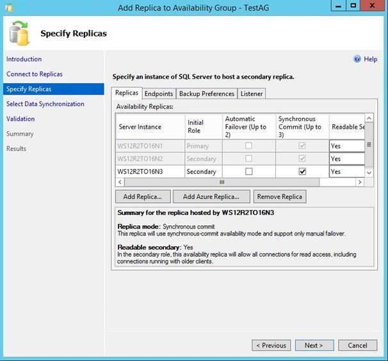Maximize the wizard window
The width and height of the screenshot is (388, 361).
click(353, 6)
